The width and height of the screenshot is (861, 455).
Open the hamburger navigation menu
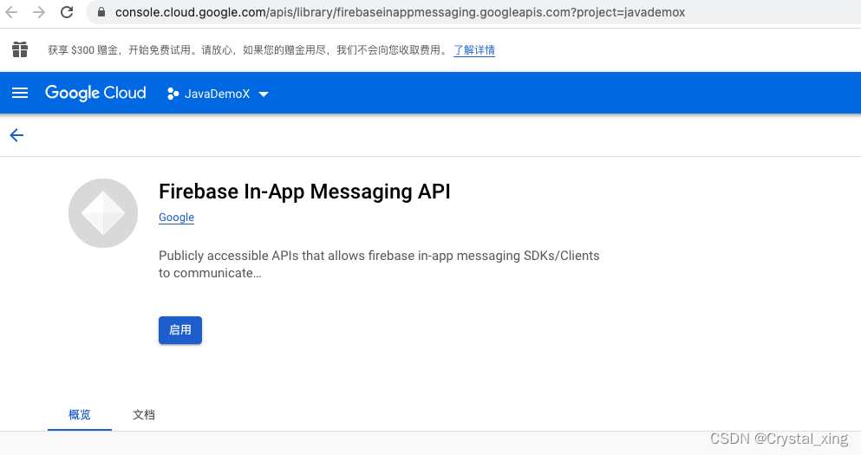coord(20,93)
